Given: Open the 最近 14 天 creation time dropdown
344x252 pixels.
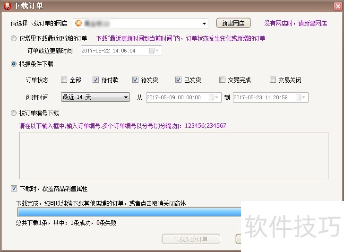Looking at the screenshot, I should tap(95, 97).
